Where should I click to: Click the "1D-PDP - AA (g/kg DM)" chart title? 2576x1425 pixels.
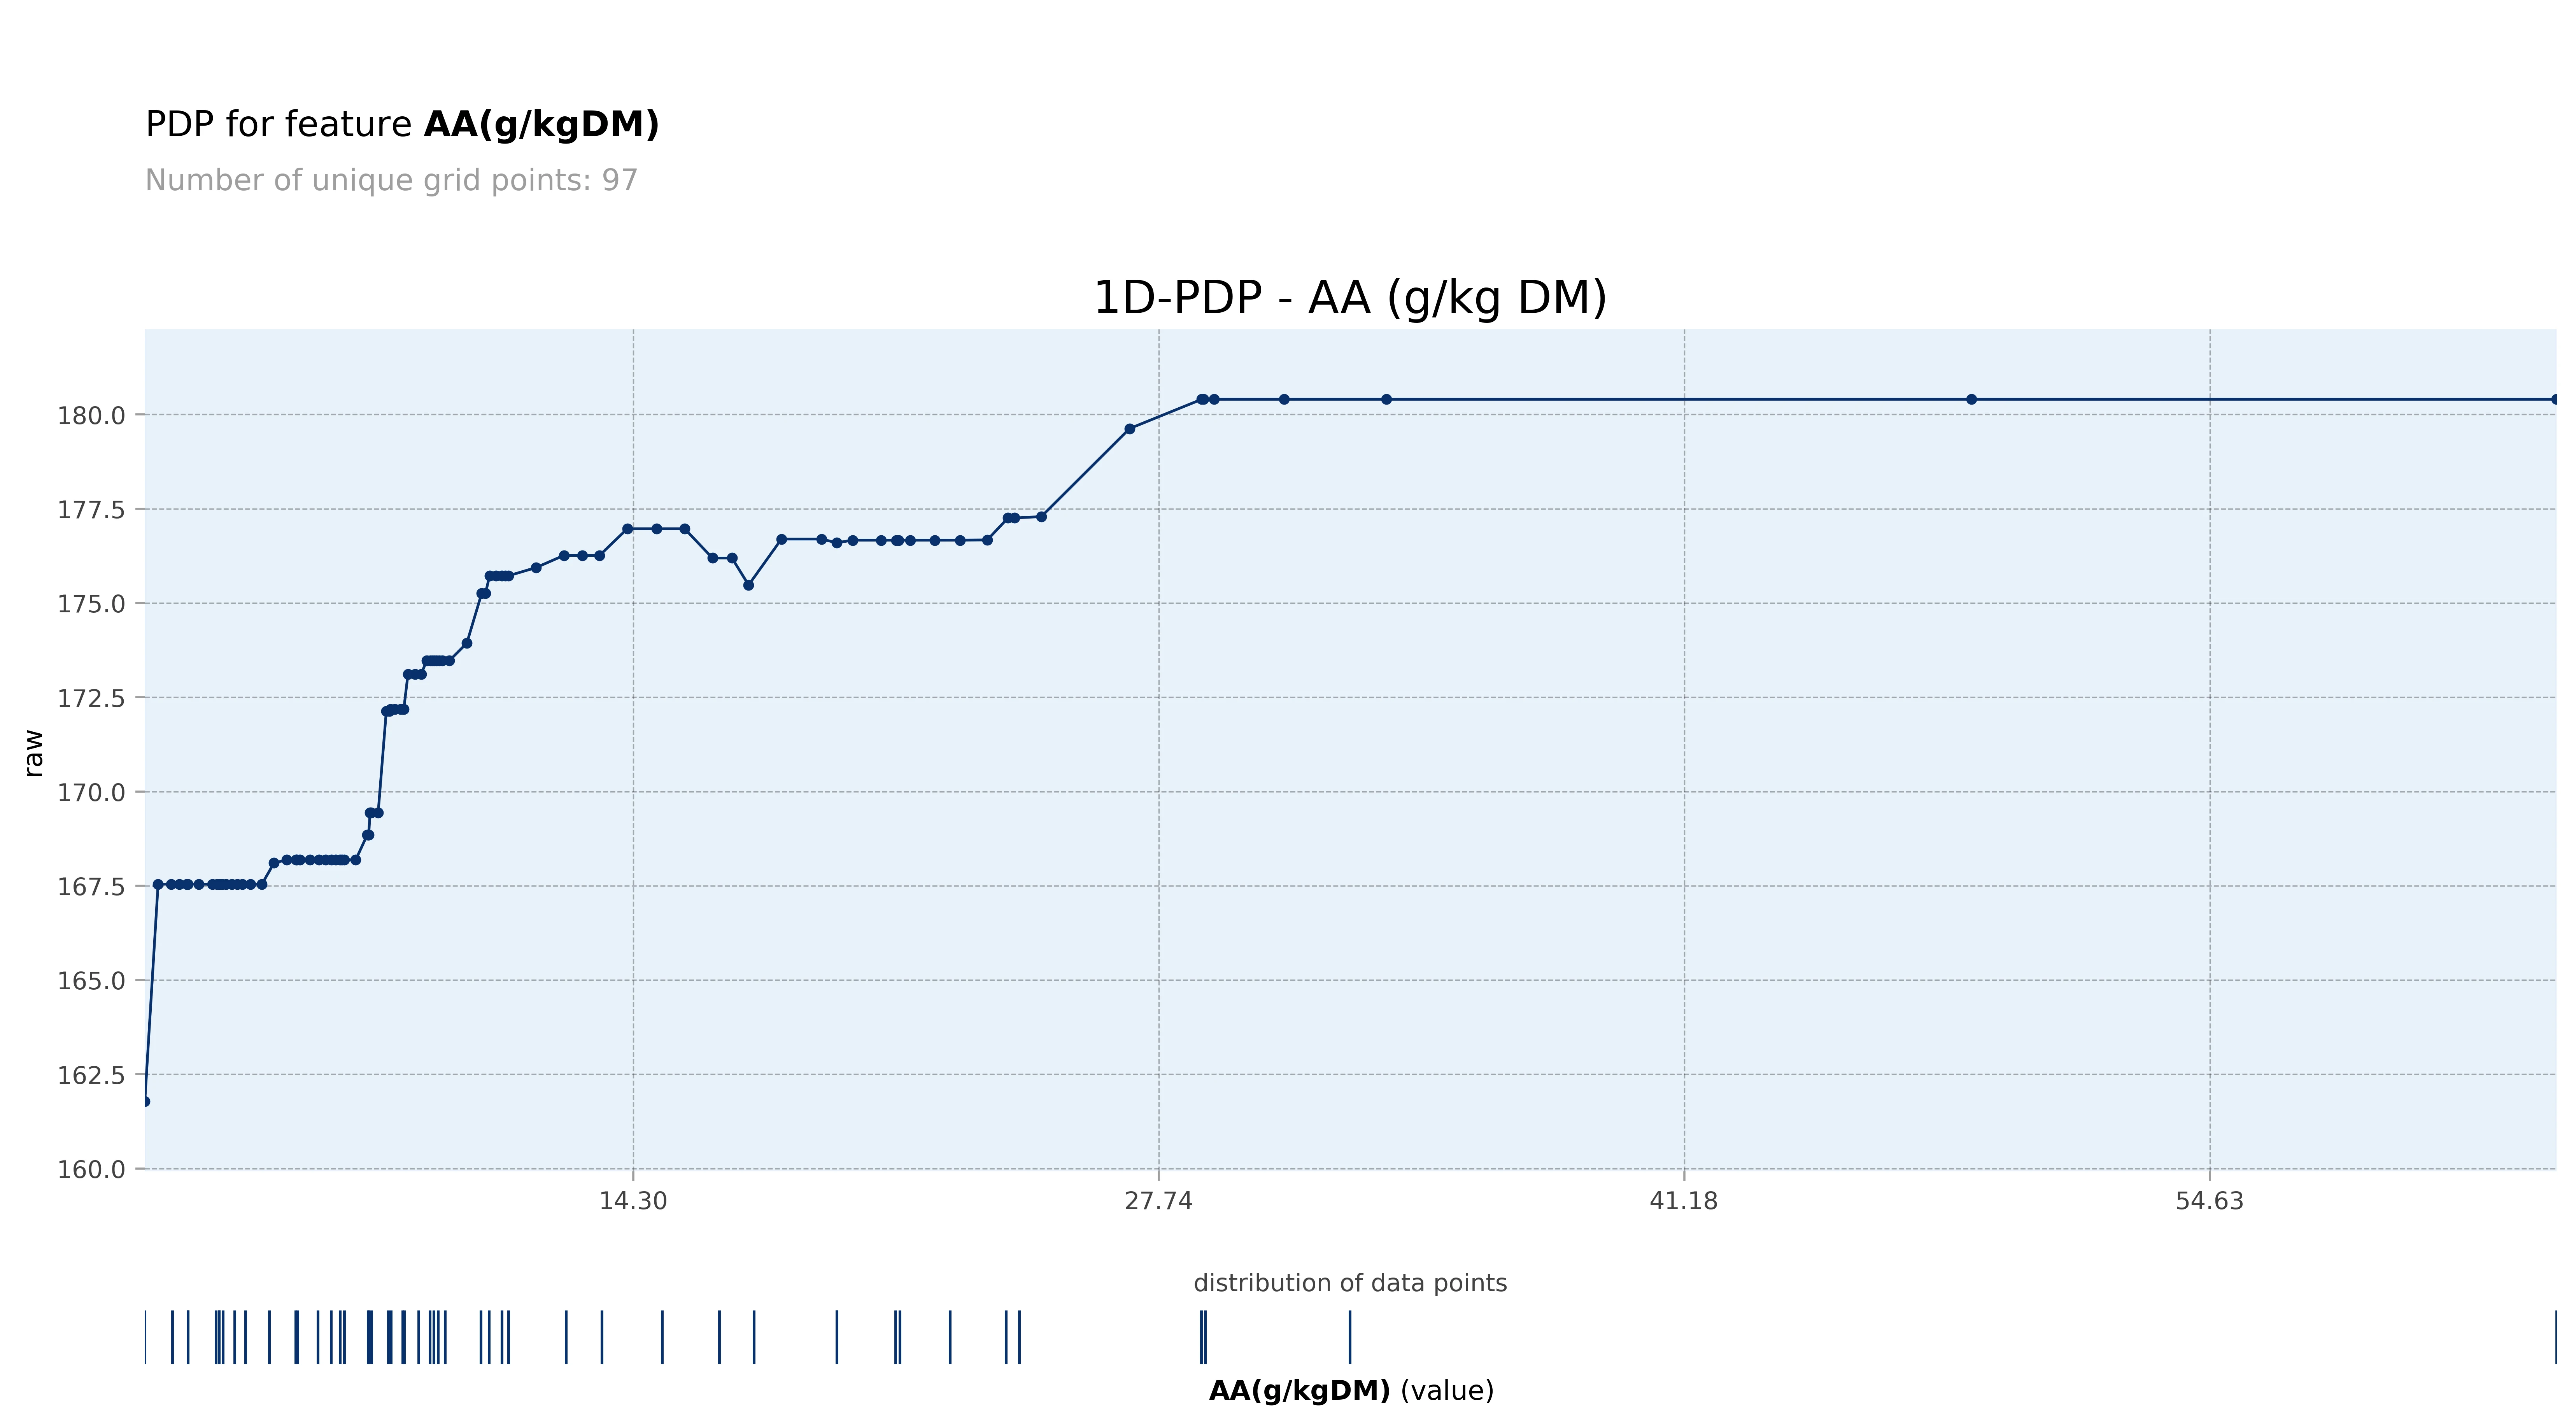(1349, 298)
